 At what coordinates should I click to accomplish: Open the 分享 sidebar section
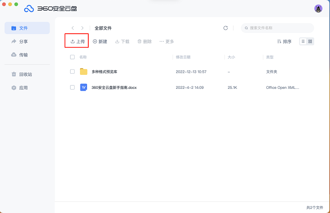[24, 42]
